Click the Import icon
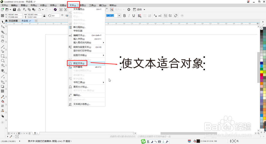Image resolution: width=266 pixels, height=144 pixels. [x=61, y=10]
